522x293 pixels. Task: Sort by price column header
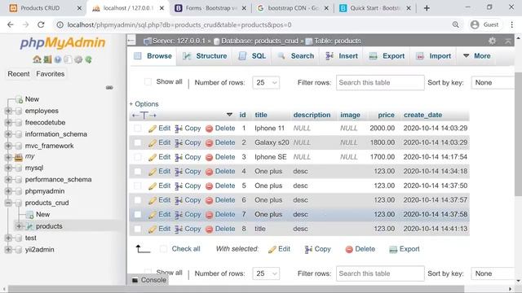(386, 115)
